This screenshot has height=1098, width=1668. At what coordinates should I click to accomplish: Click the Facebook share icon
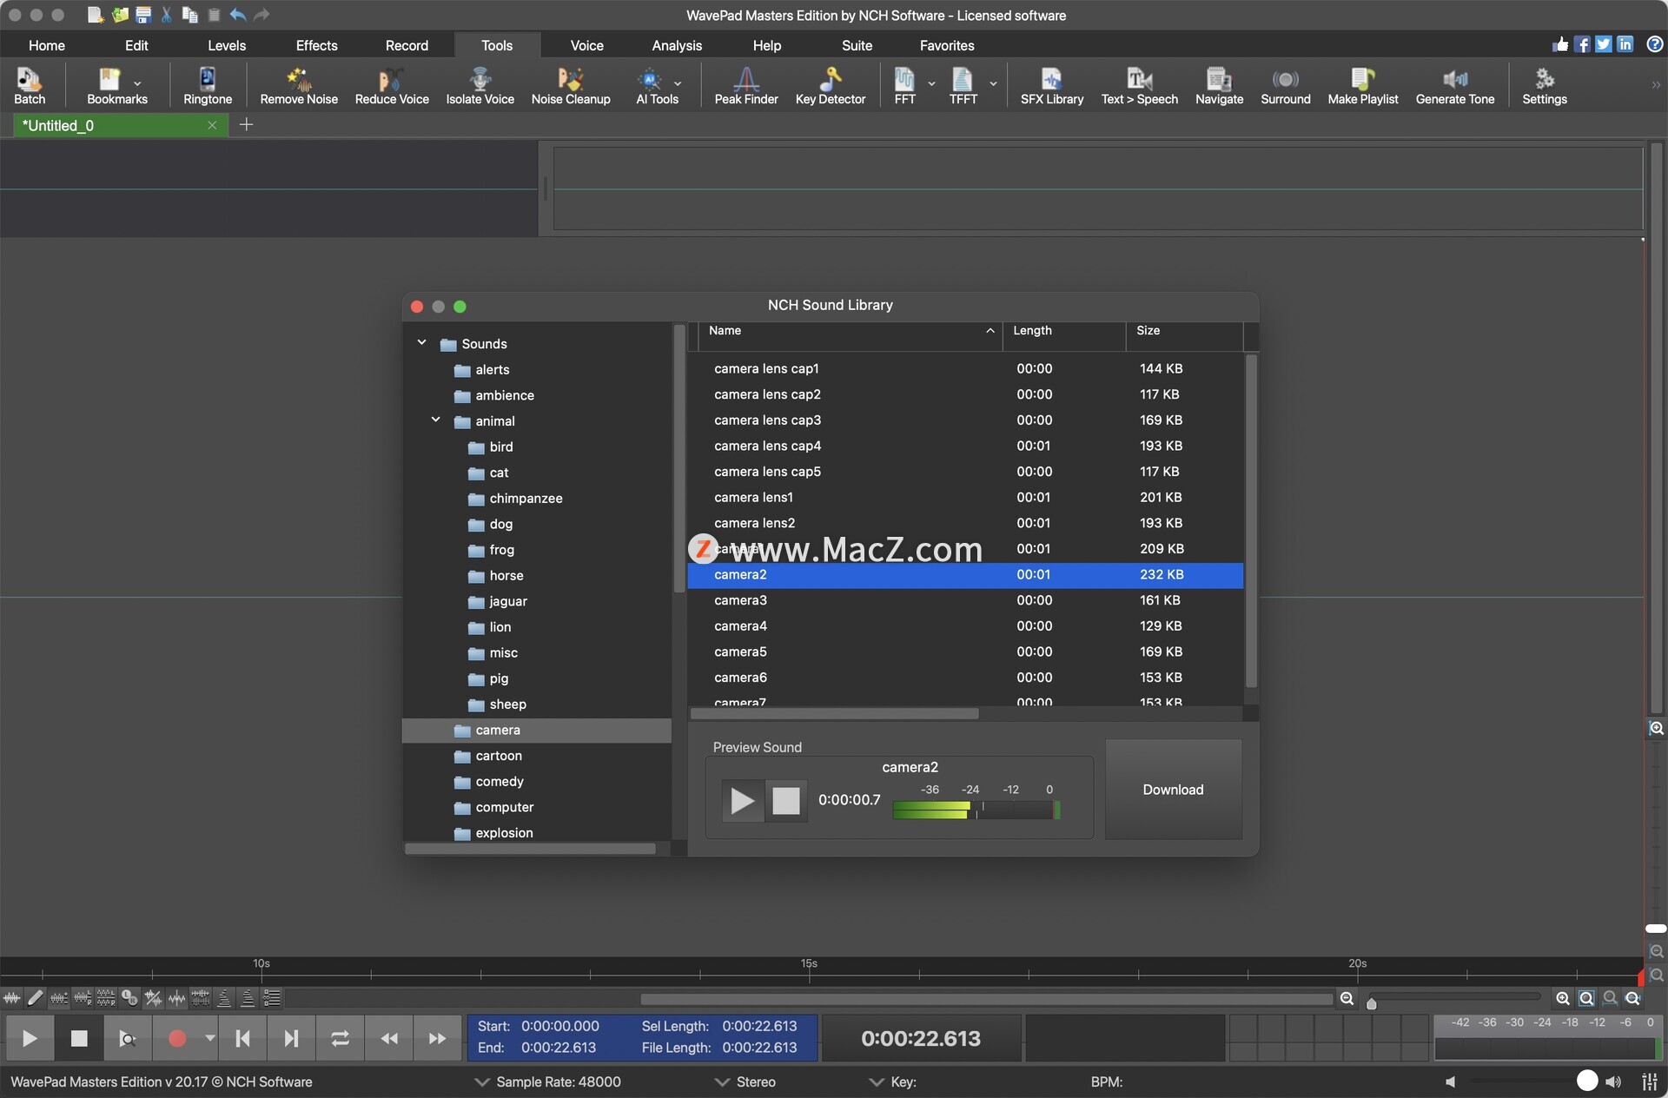(1583, 44)
